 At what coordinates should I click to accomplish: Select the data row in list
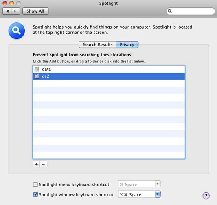(x=109, y=69)
